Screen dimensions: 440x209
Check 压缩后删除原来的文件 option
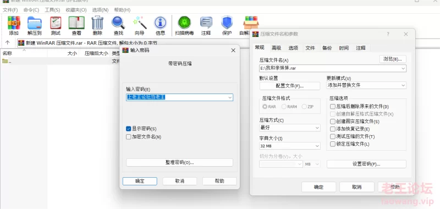coord(333,107)
